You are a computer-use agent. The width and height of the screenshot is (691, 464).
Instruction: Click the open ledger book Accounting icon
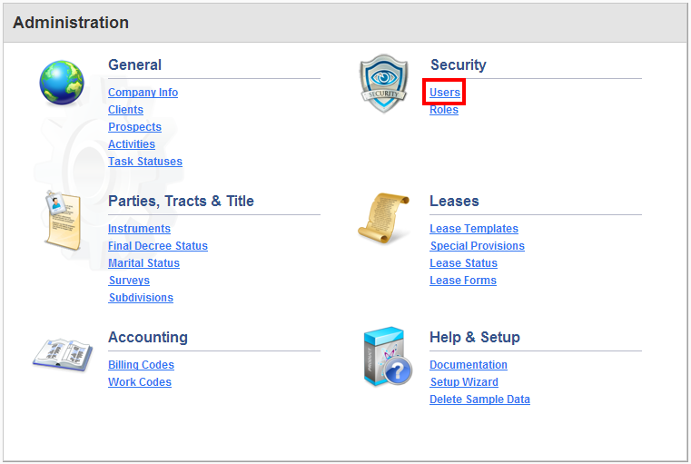tap(63, 353)
